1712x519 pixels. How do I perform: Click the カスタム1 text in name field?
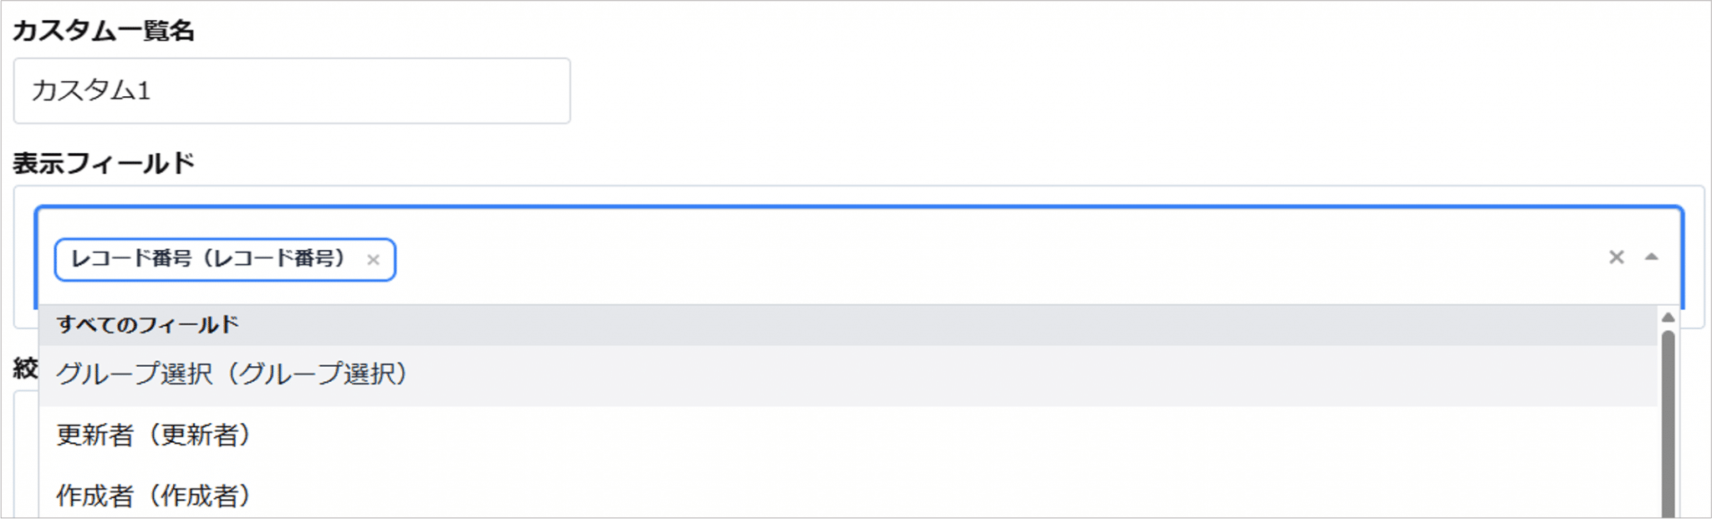click(x=91, y=91)
